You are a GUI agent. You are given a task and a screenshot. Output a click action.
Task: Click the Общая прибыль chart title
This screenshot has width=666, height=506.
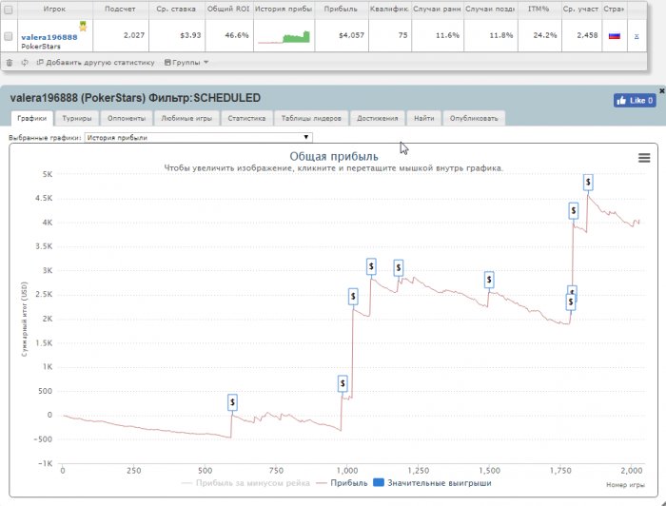coord(334,156)
